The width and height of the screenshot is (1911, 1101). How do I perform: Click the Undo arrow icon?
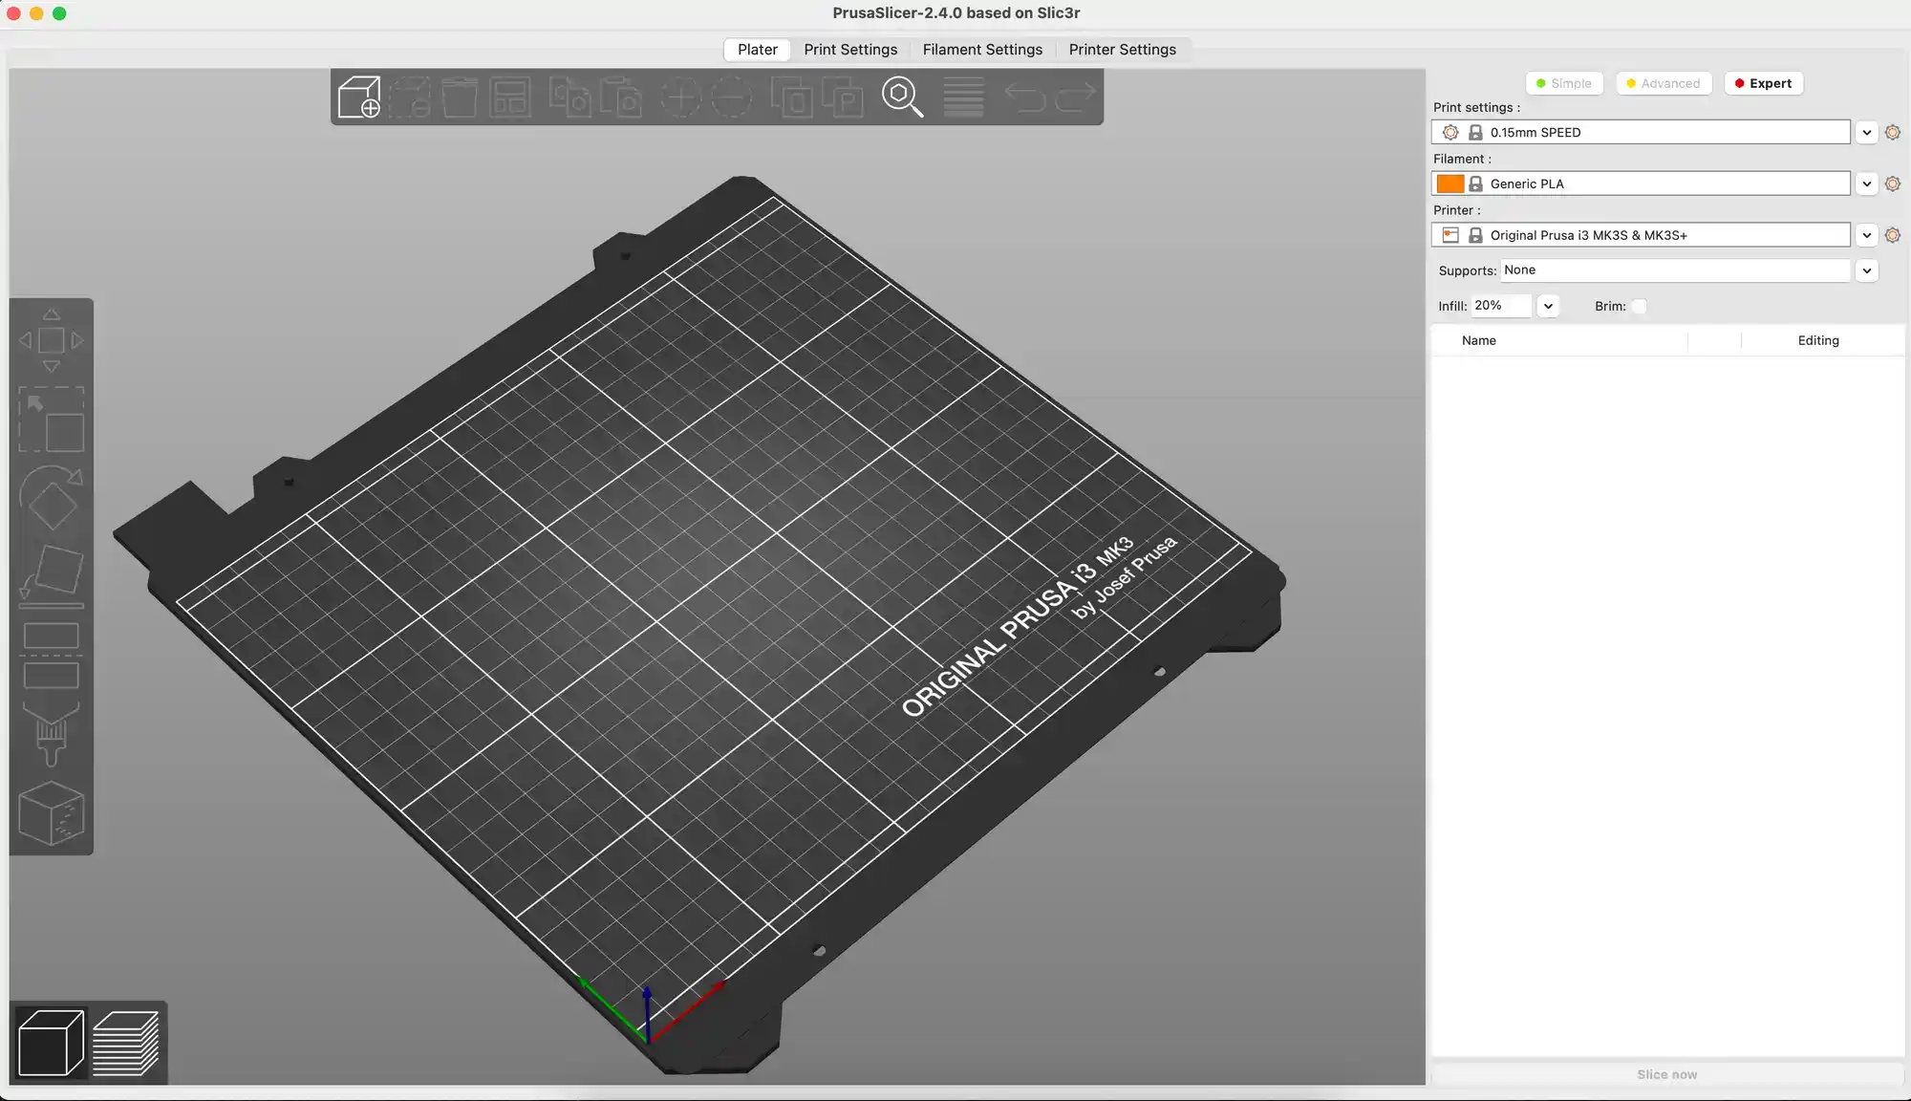coord(1024,97)
